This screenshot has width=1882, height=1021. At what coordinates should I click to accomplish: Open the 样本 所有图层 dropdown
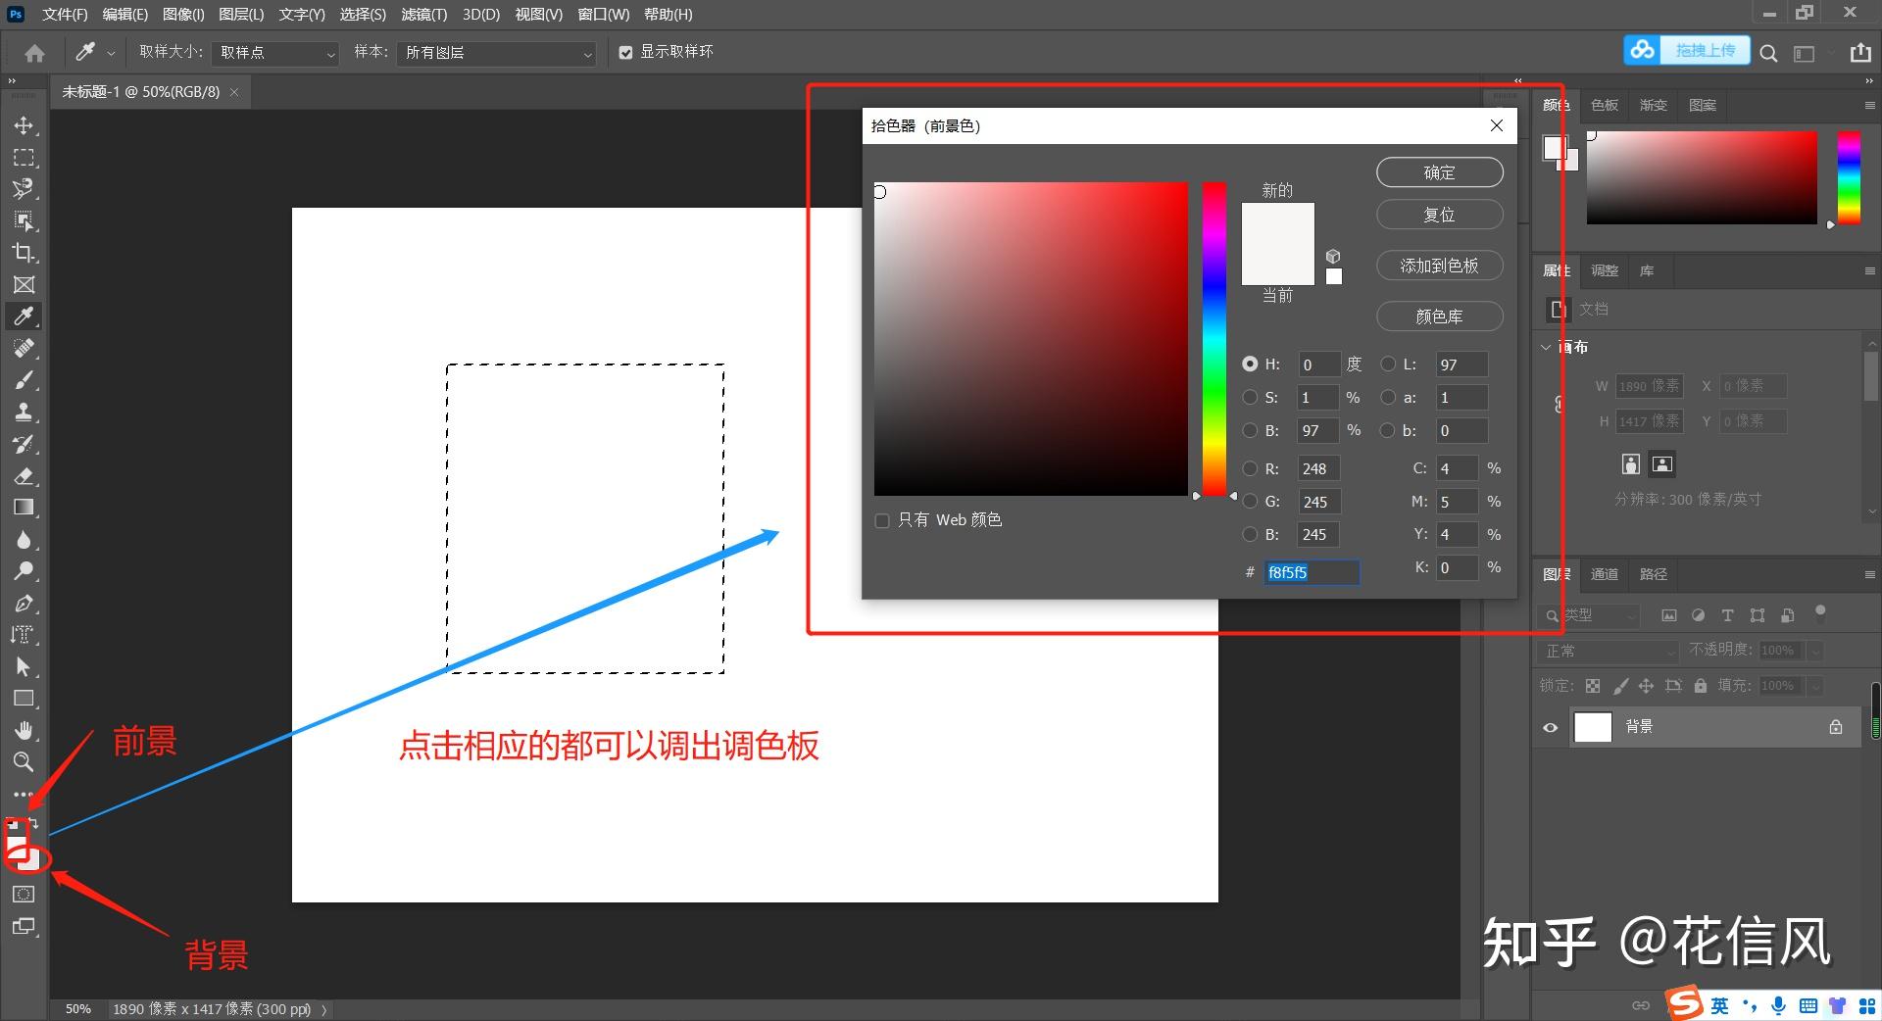tap(498, 53)
